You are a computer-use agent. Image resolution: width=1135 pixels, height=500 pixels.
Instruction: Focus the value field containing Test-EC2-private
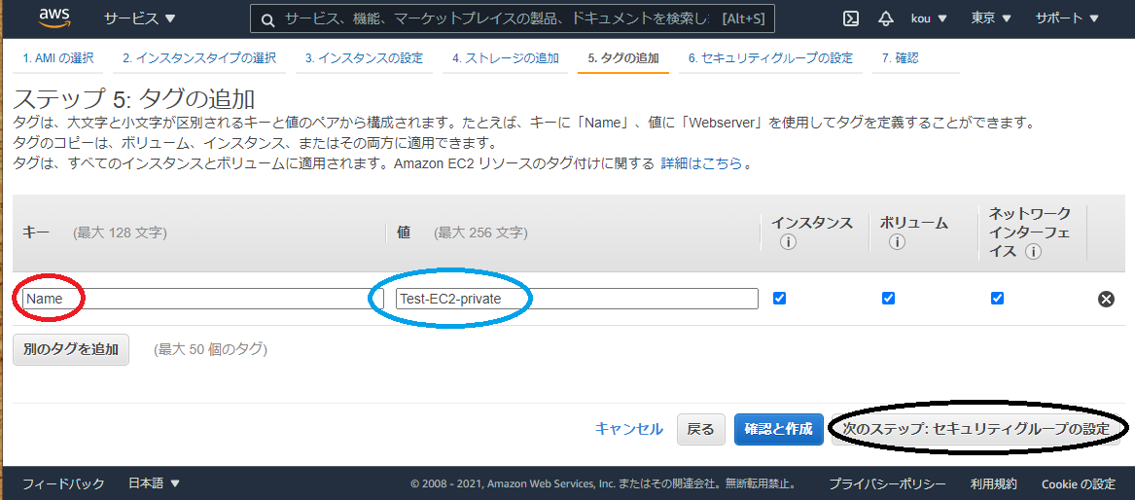[x=577, y=298]
